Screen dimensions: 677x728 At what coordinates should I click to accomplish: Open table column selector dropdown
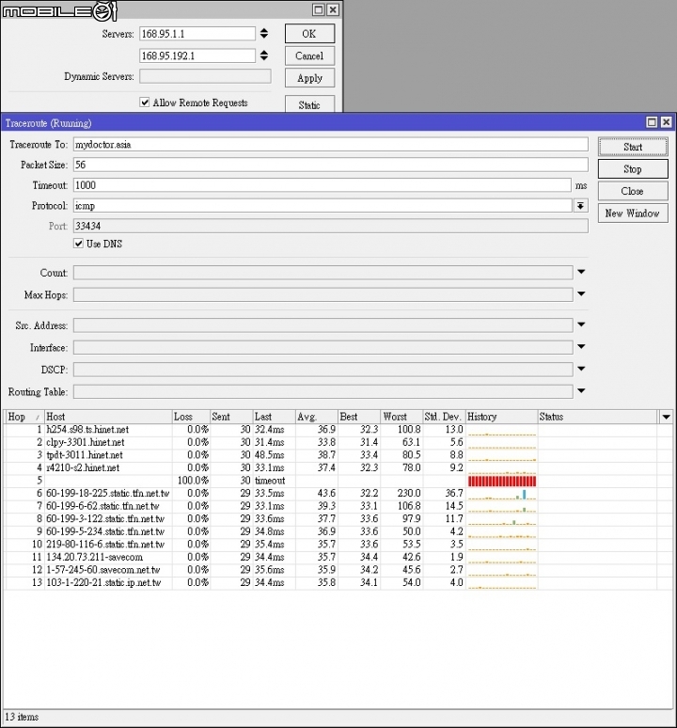[666, 417]
